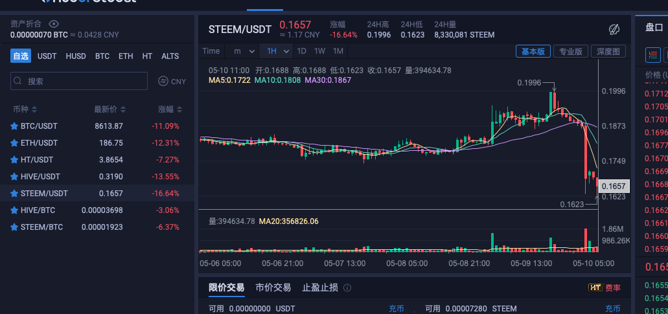This screenshot has width=668, height=314.
Task: Switch to 专业版 pro chart
Action: (x=571, y=52)
